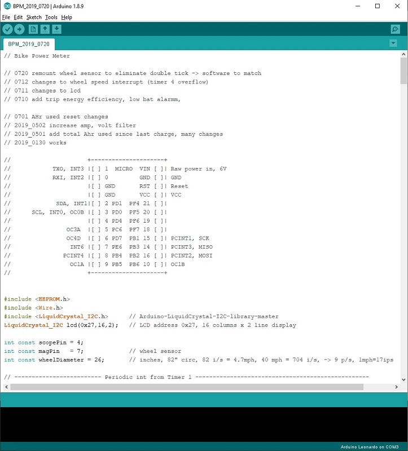
Task: Click the Arduino logo in title bar
Action: coord(7,6)
